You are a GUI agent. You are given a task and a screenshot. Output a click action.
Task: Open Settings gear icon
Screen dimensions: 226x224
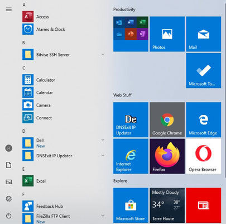pyautogui.click(x=8, y=199)
